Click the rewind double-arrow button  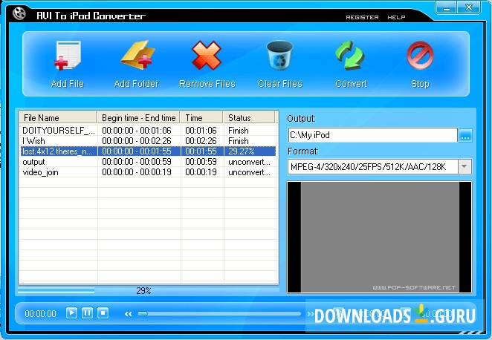128,314
